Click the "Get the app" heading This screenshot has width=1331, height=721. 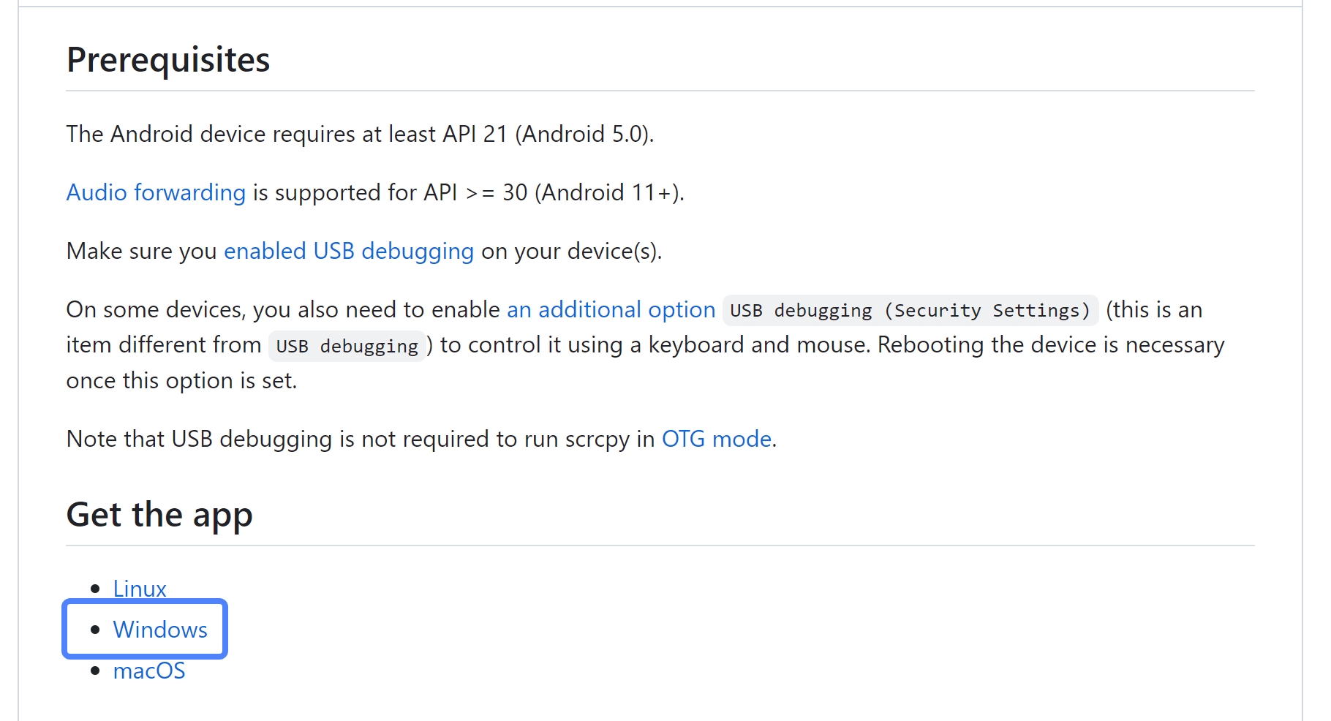tap(159, 515)
